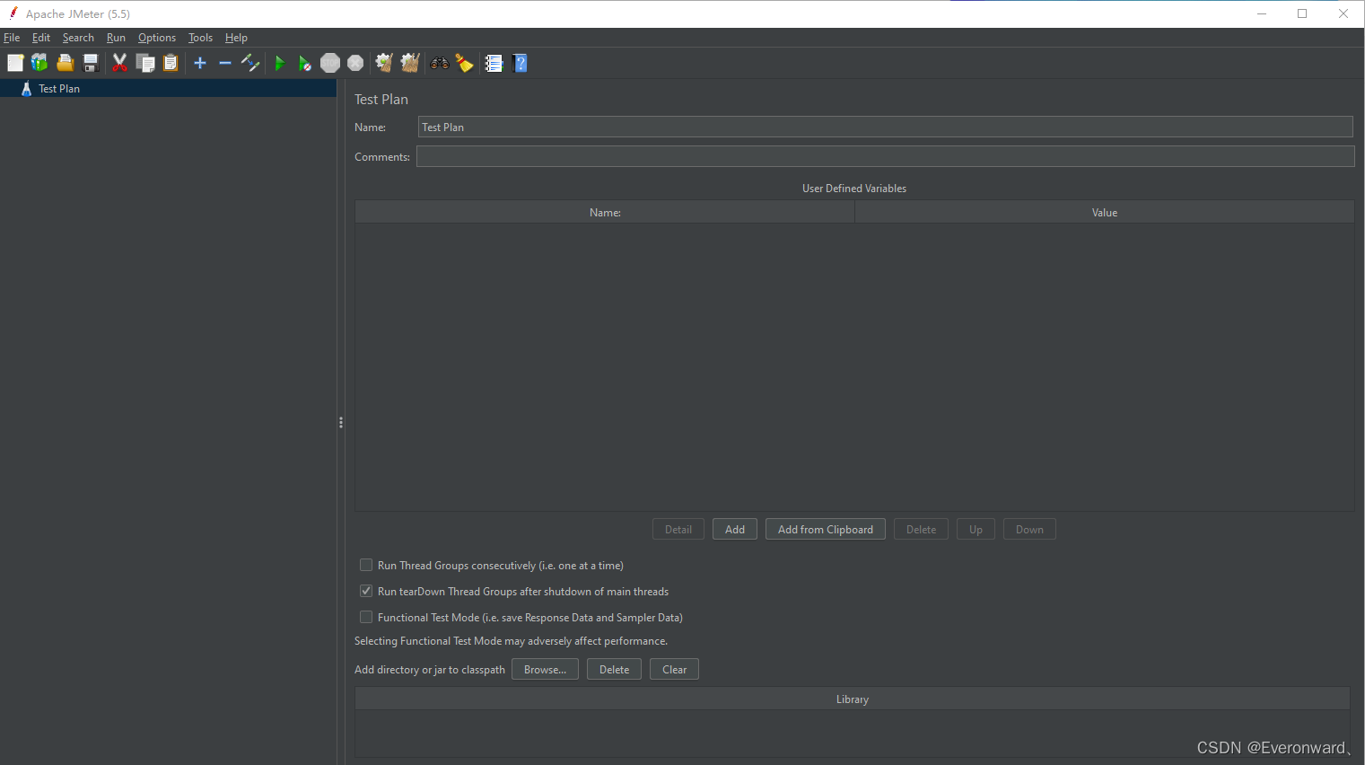Open the Function Helper dialog icon

(494, 63)
